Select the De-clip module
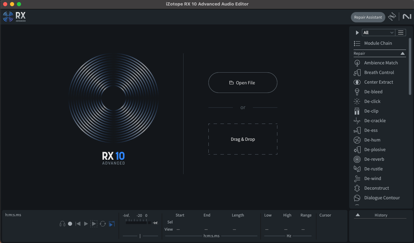This screenshot has width=414, height=243. pyautogui.click(x=372, y=111)
